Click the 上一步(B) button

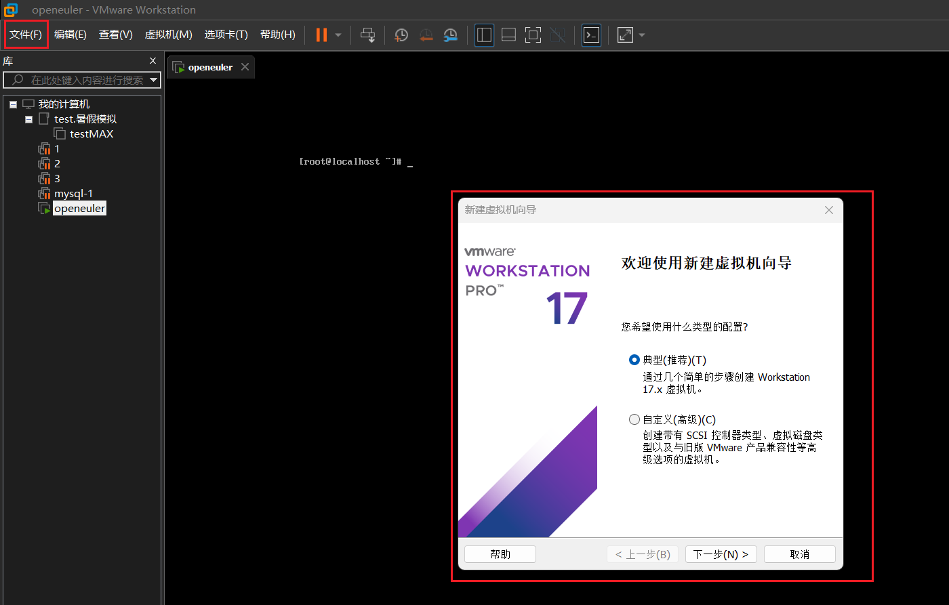[x=643, y=554]
